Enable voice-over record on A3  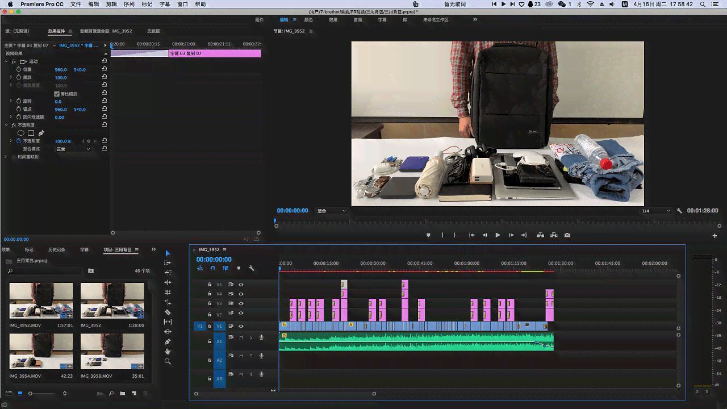[261, 374]
